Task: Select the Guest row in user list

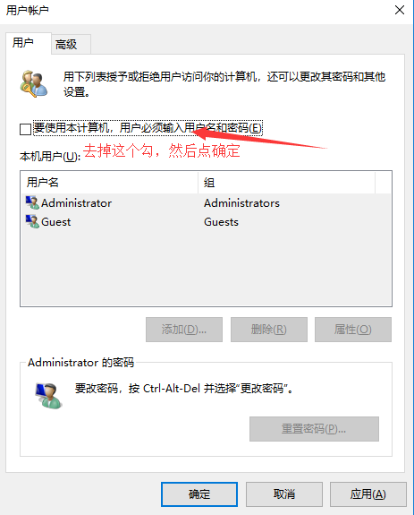Action: [x=206, y=222]
